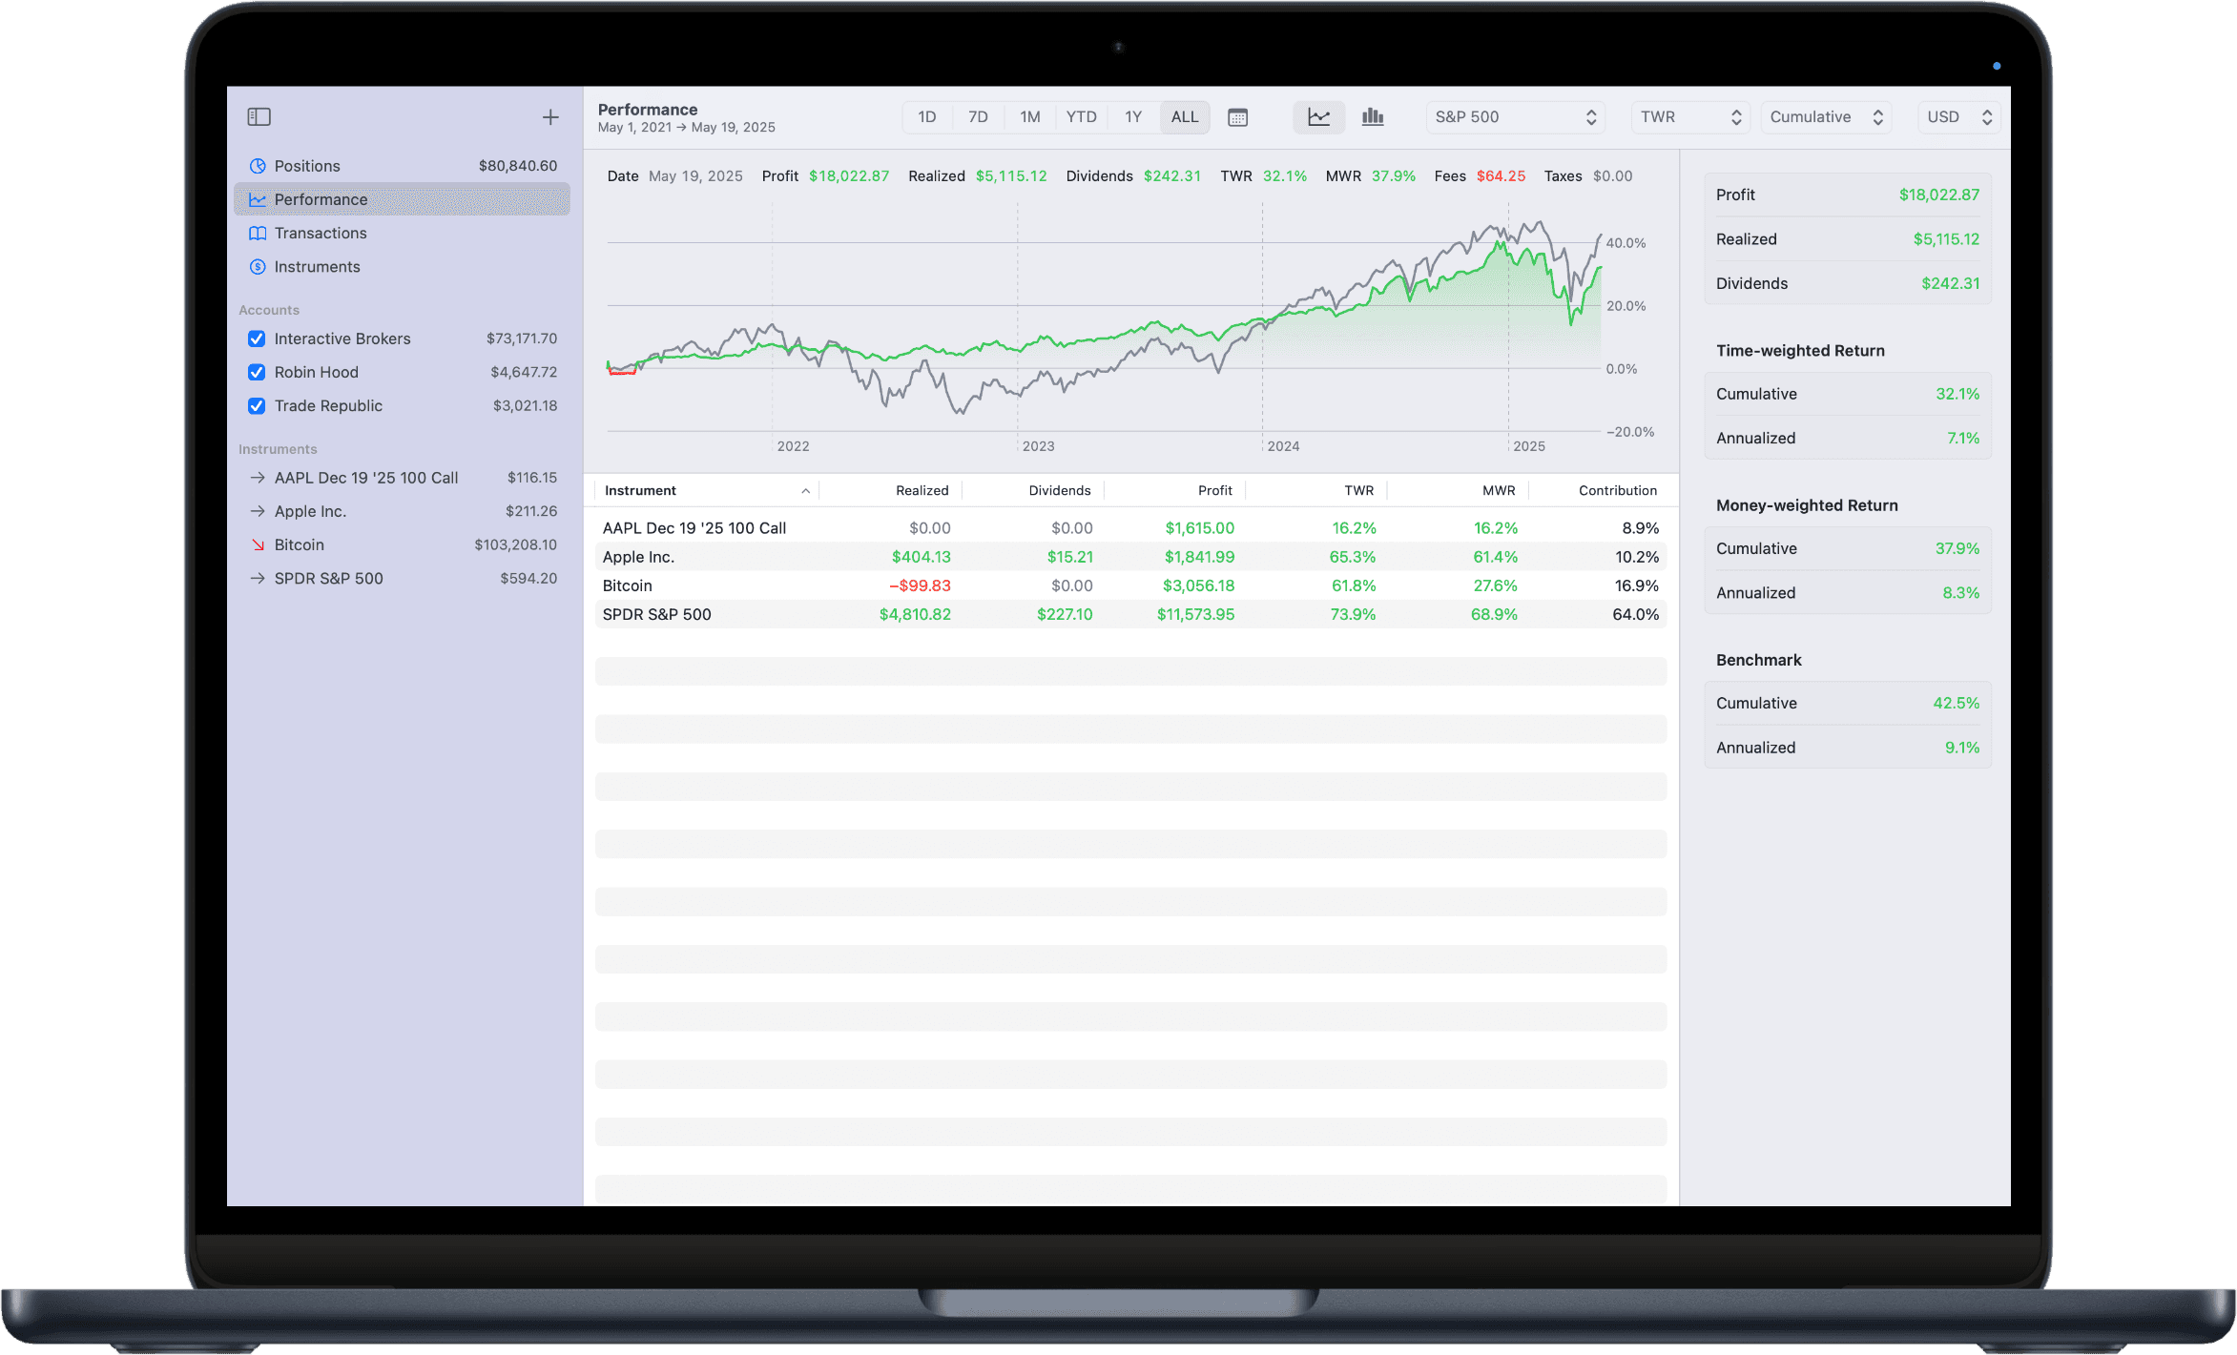This screenshot has height=1355, width=2237.
Task: Switch to line chart view
Action: tap(1318, 116)
